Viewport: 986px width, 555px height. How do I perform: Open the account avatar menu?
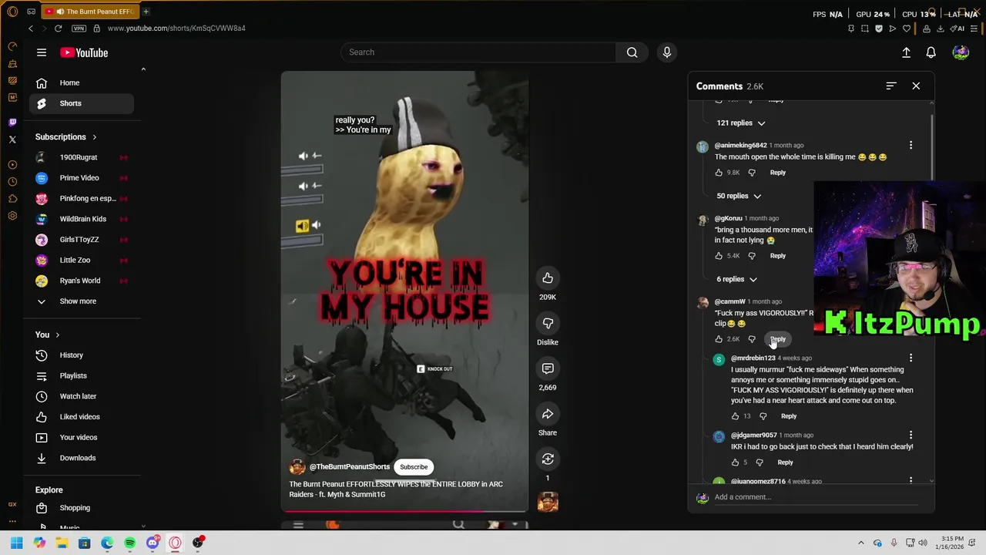[961, 52]
